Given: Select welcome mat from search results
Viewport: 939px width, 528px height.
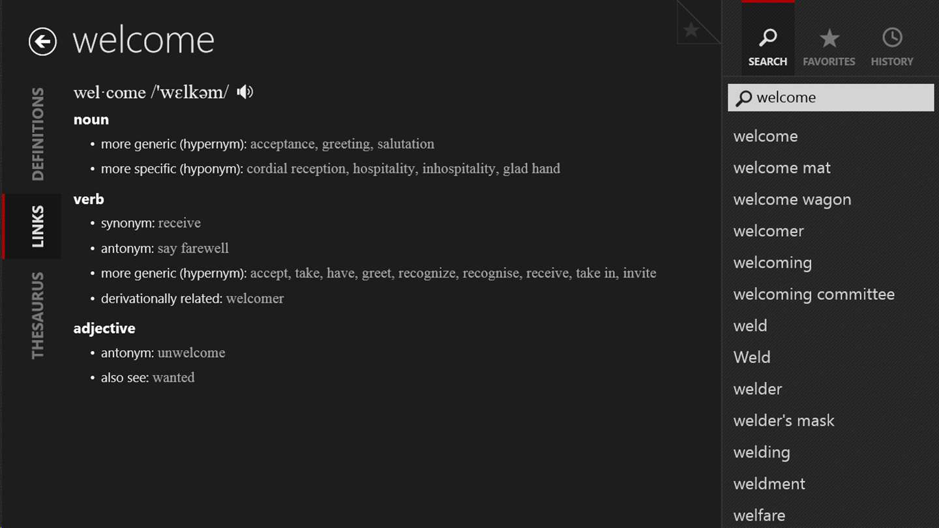Looking at the screenshot, I should [x=781, y=168].
